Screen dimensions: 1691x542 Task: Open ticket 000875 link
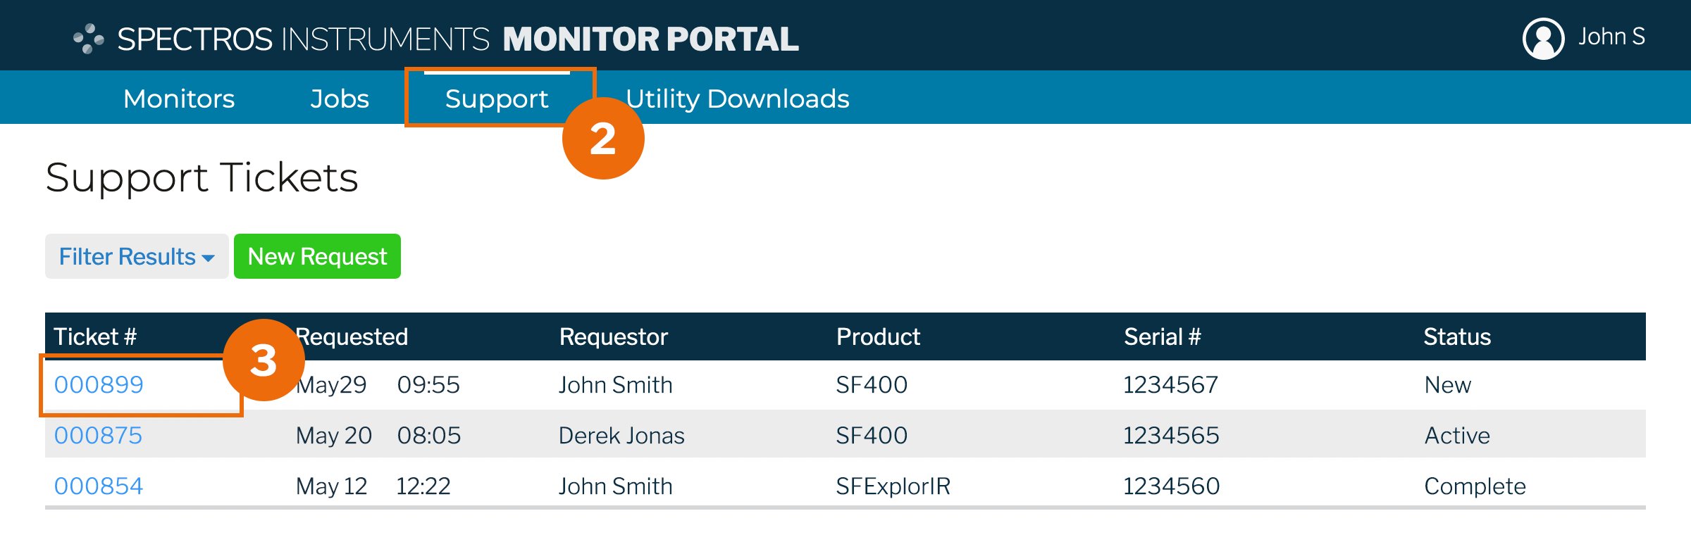[x=99, y=436]
